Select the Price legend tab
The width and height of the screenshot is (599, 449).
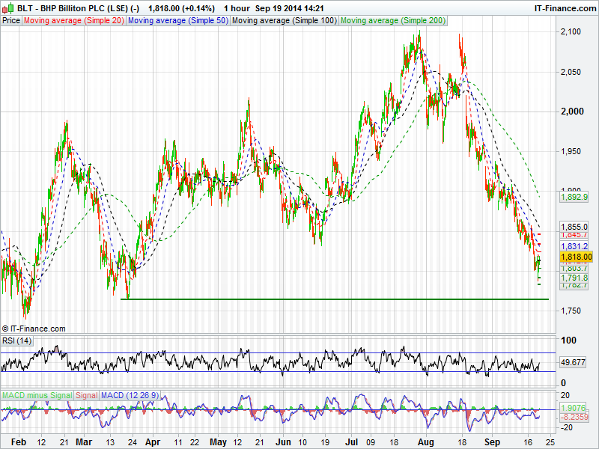[11, 20]
